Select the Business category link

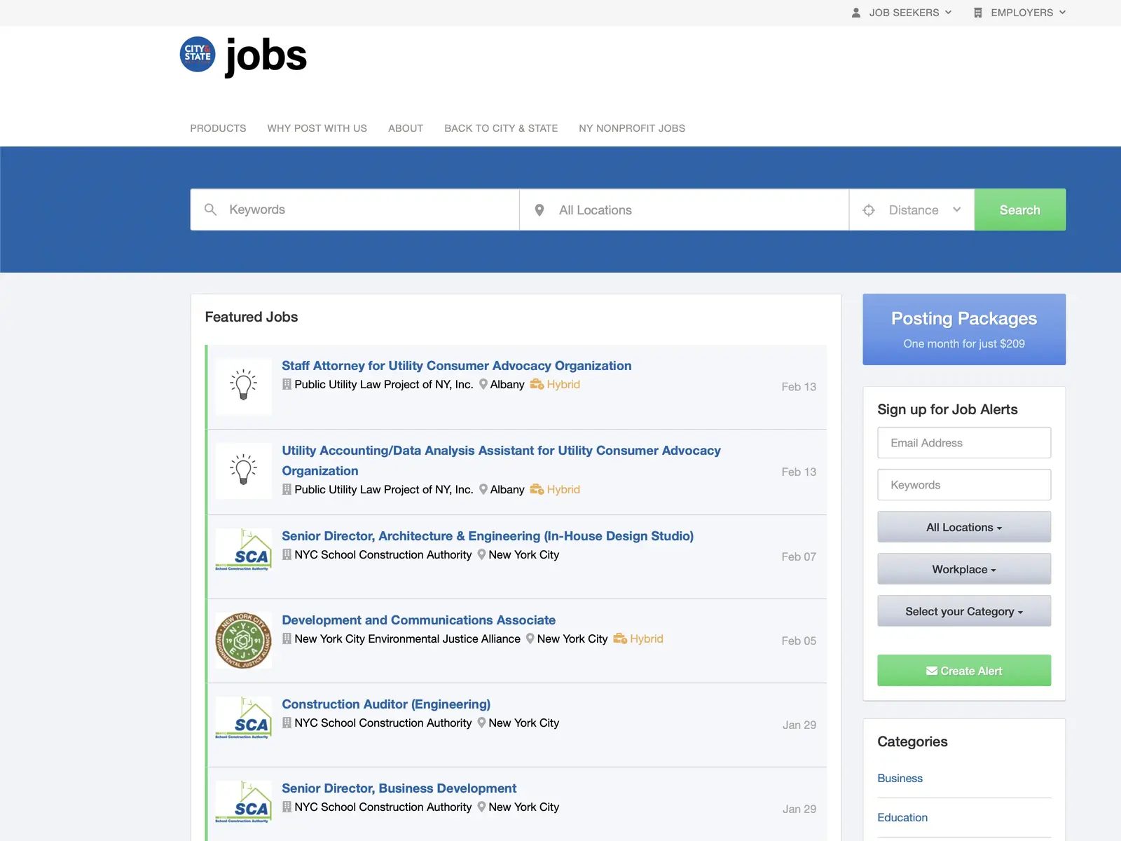(900, 779)
